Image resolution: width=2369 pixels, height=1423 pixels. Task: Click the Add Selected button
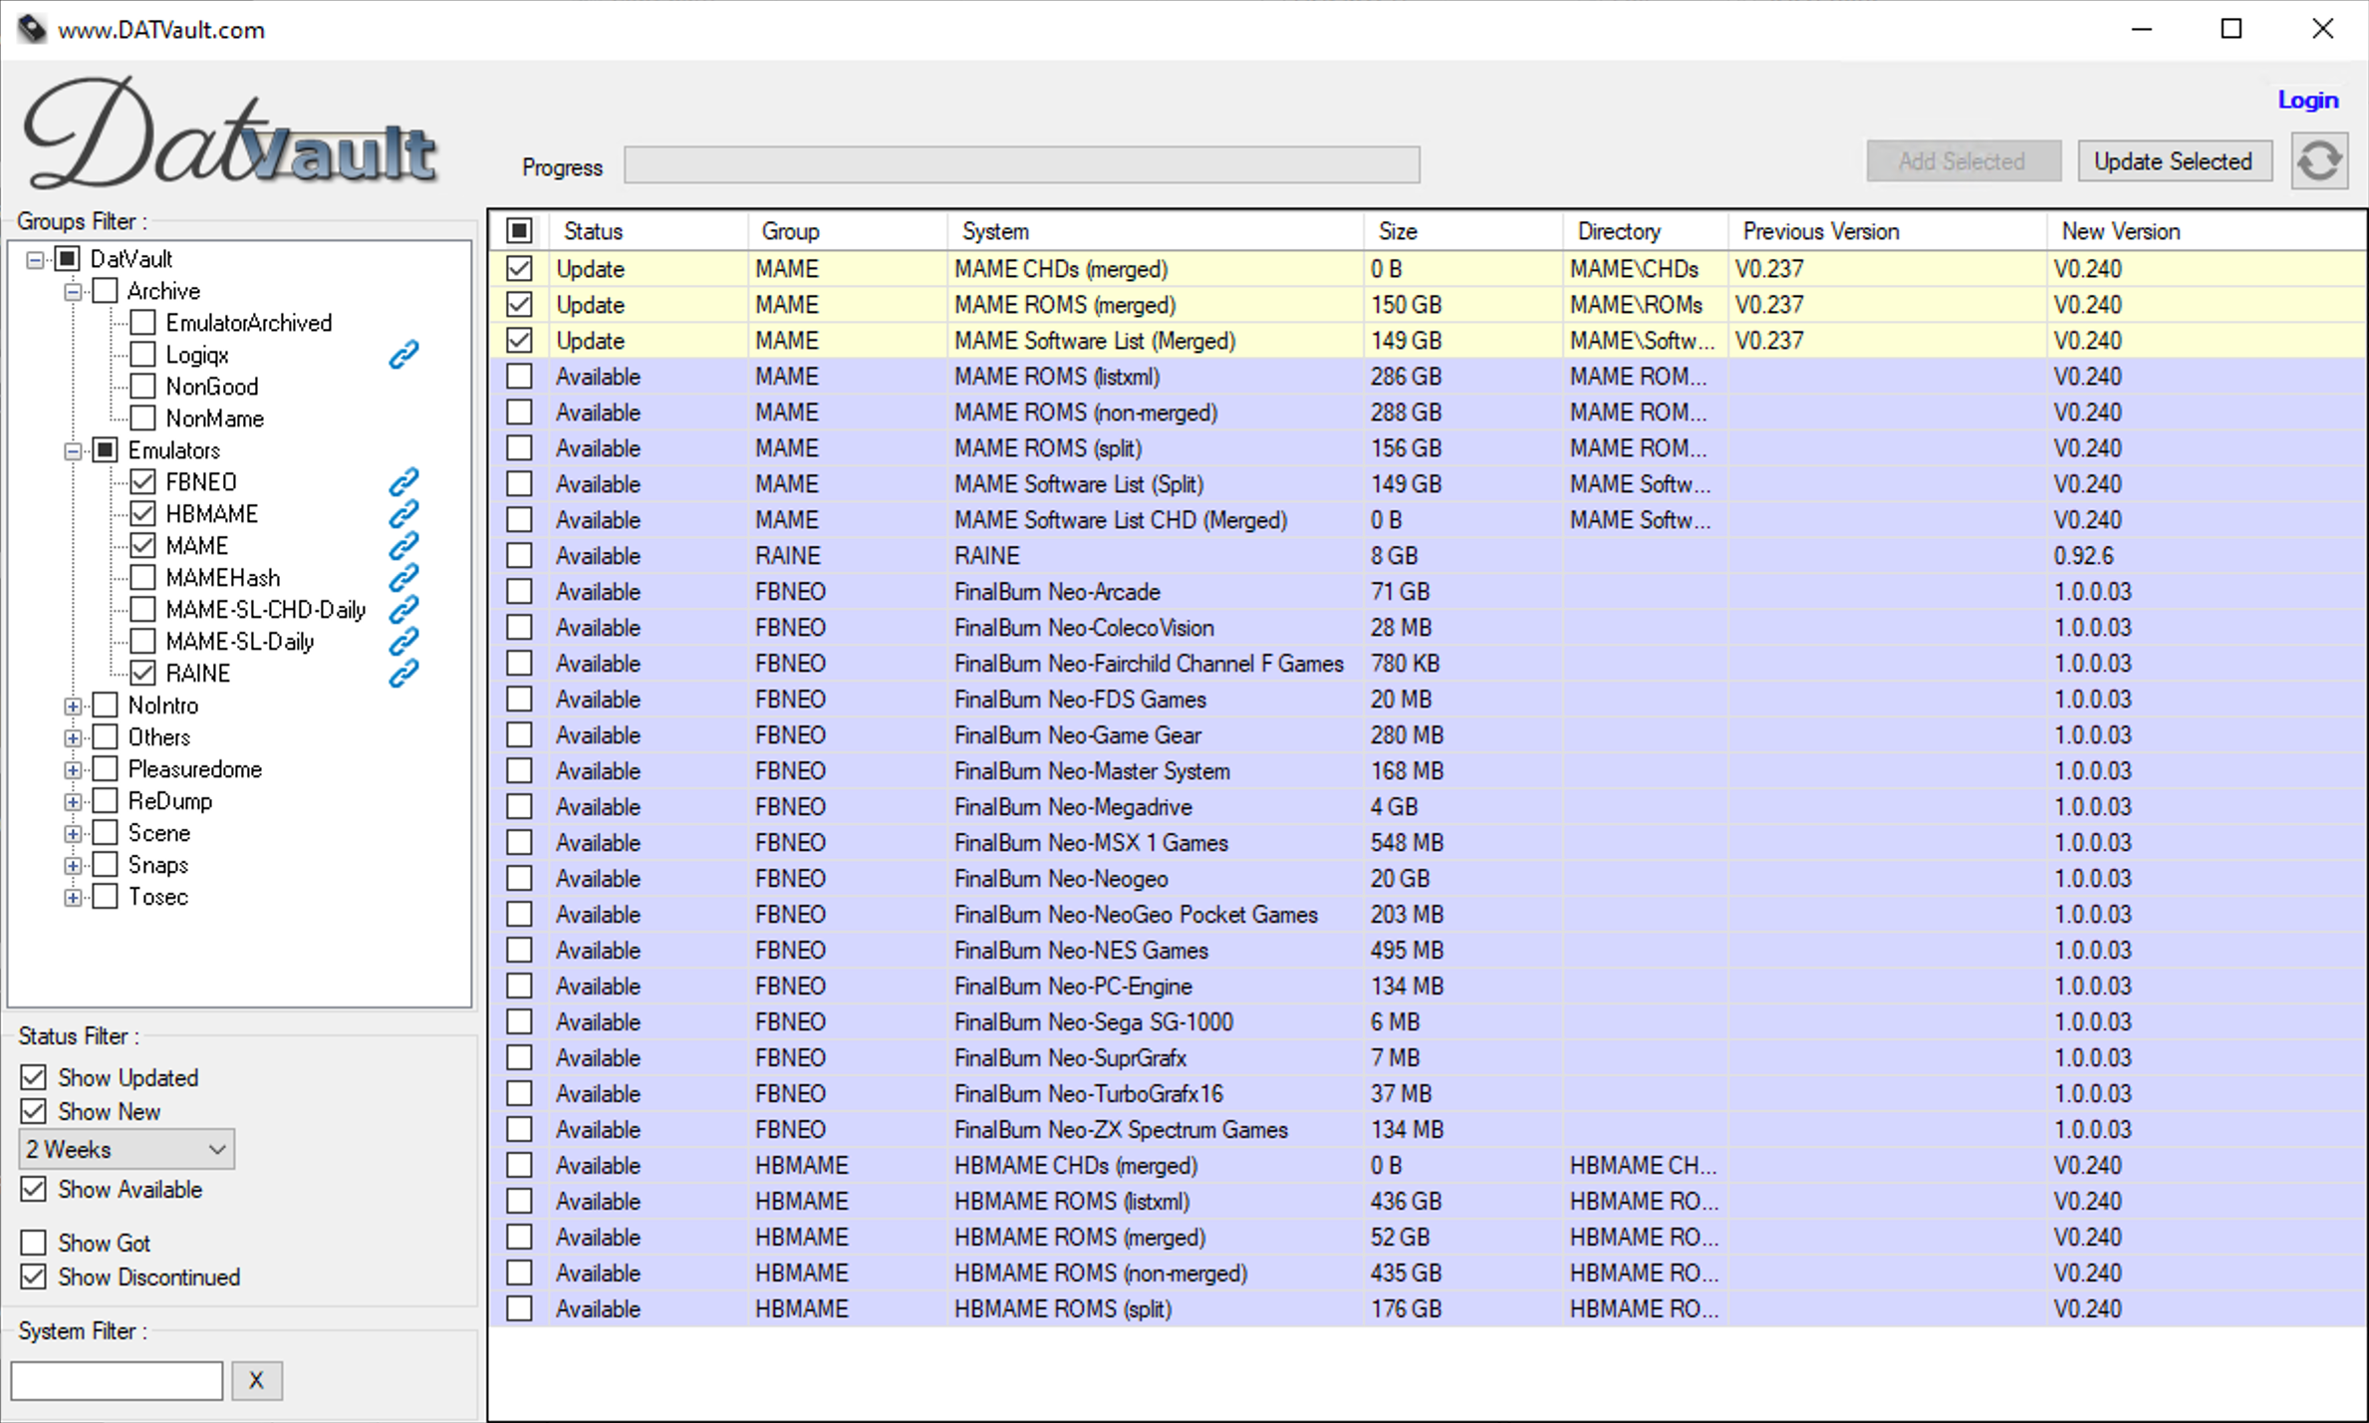[x=1963, y=161]
